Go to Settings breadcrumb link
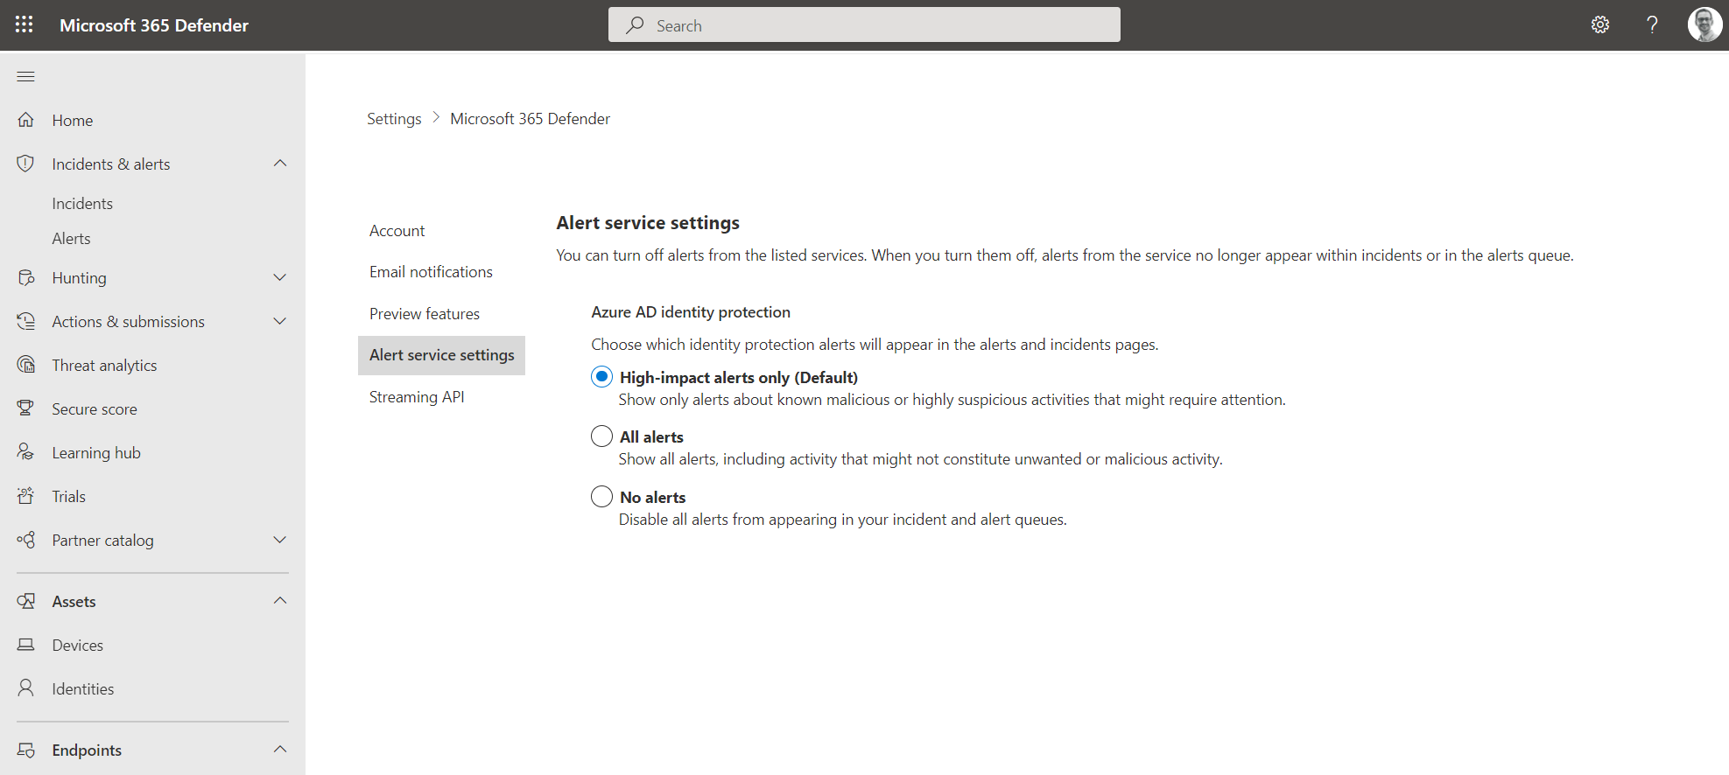Viewport: 1729px width, 775px height. tap(394, 119)
